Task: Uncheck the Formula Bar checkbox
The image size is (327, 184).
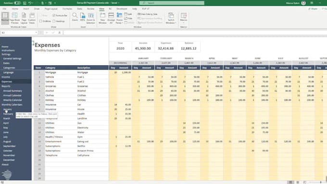Action: click(54, 15)
